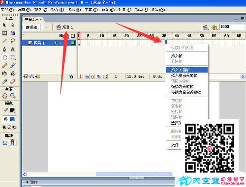Open the 文件 menu
This screenshot has width=246, height=187.
point(7,10)
